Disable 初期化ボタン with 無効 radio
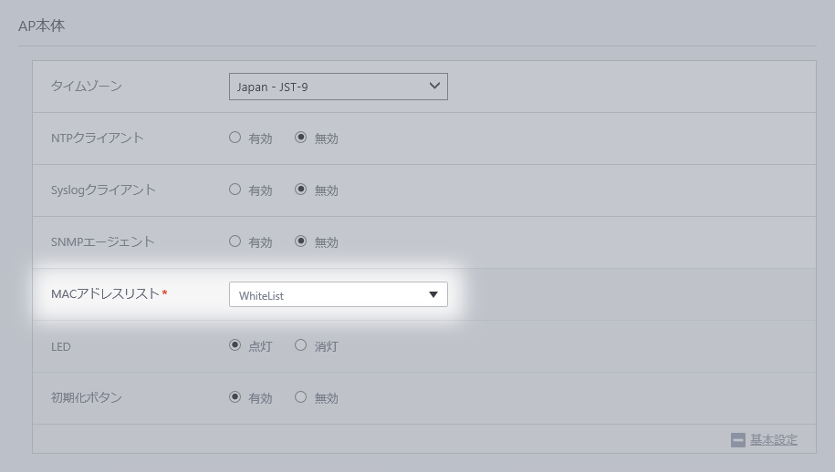This screenshot has height=472, width=835. (301, 398)
